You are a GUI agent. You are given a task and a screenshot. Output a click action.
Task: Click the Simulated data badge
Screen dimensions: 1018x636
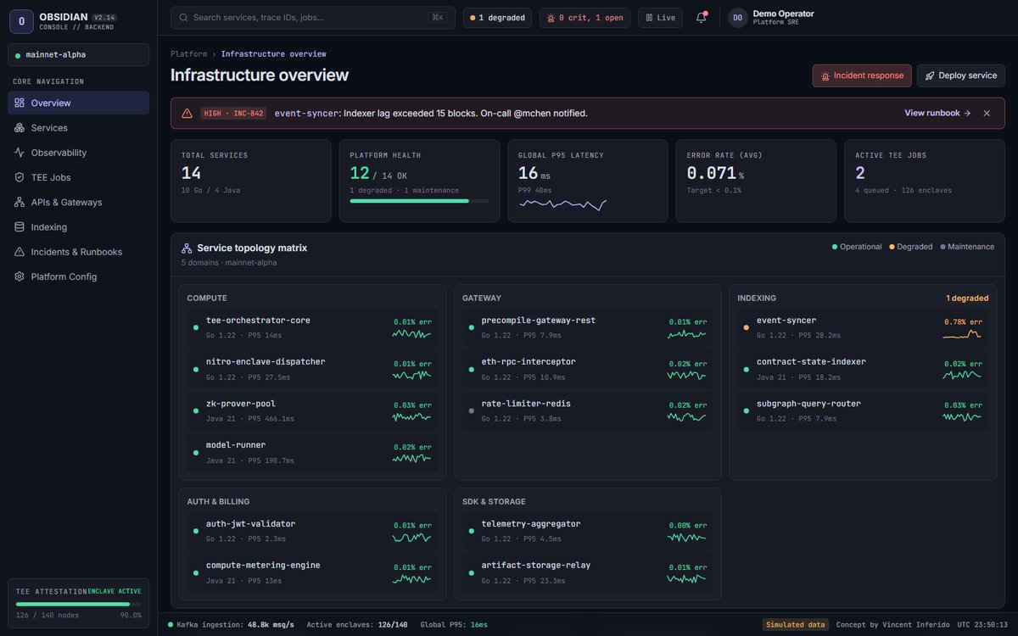[795, 624]
